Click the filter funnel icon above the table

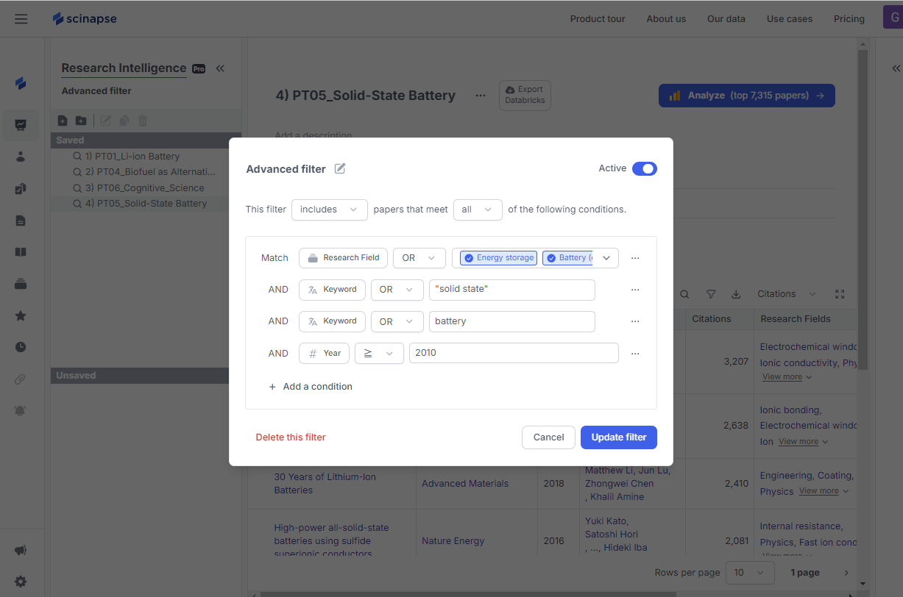click(x=711, y=294)
